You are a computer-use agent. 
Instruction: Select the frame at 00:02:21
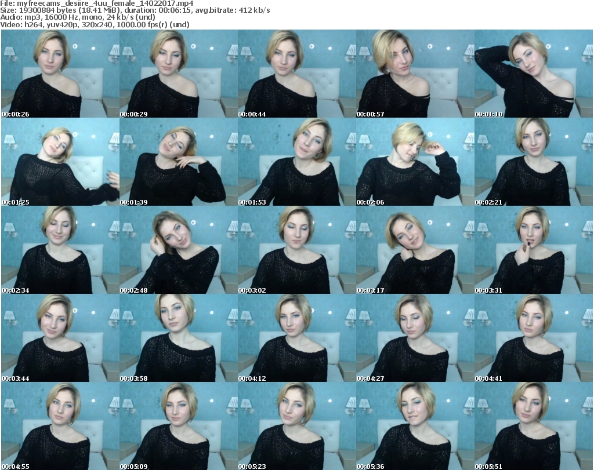point(534,162)
